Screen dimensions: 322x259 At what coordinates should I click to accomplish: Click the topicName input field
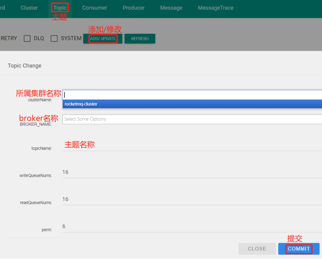click(192, 146)
